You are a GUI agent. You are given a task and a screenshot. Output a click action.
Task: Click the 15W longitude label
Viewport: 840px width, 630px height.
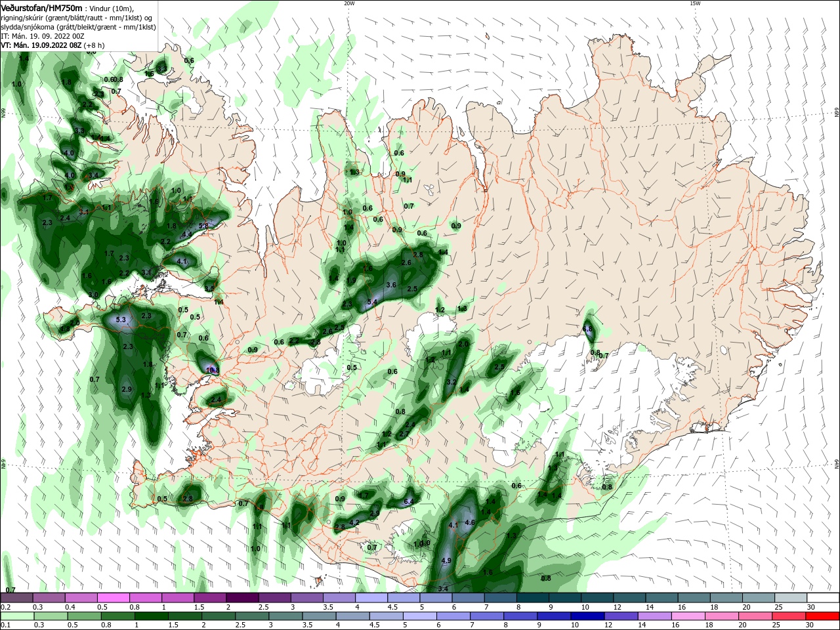(x=695, y=3)
